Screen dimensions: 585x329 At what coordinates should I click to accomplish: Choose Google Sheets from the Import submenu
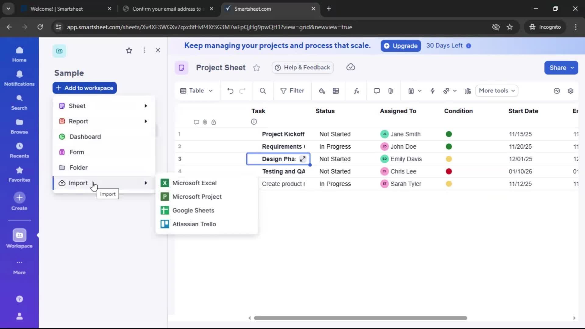click(x=193, y=210)
